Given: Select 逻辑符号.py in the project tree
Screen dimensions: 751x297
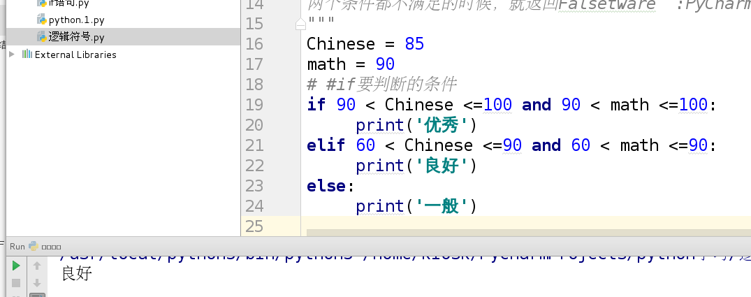Looking at the screenshot, I should 77,37.
